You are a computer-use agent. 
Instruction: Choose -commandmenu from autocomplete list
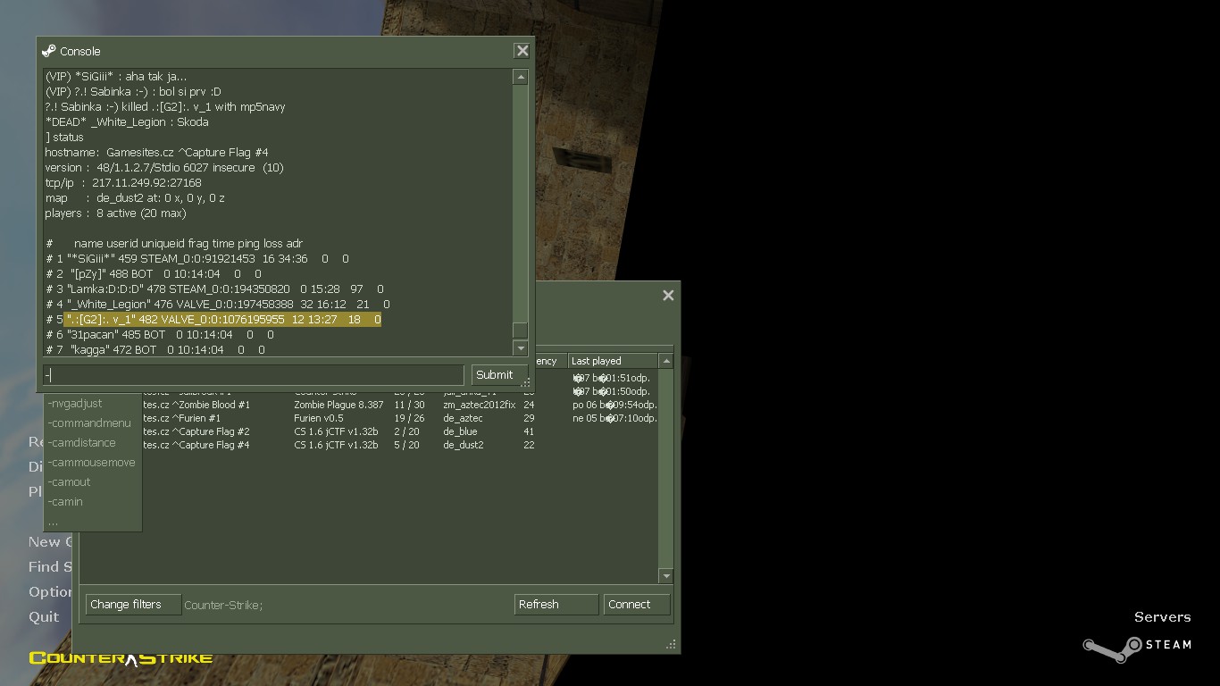click(89, 423)
